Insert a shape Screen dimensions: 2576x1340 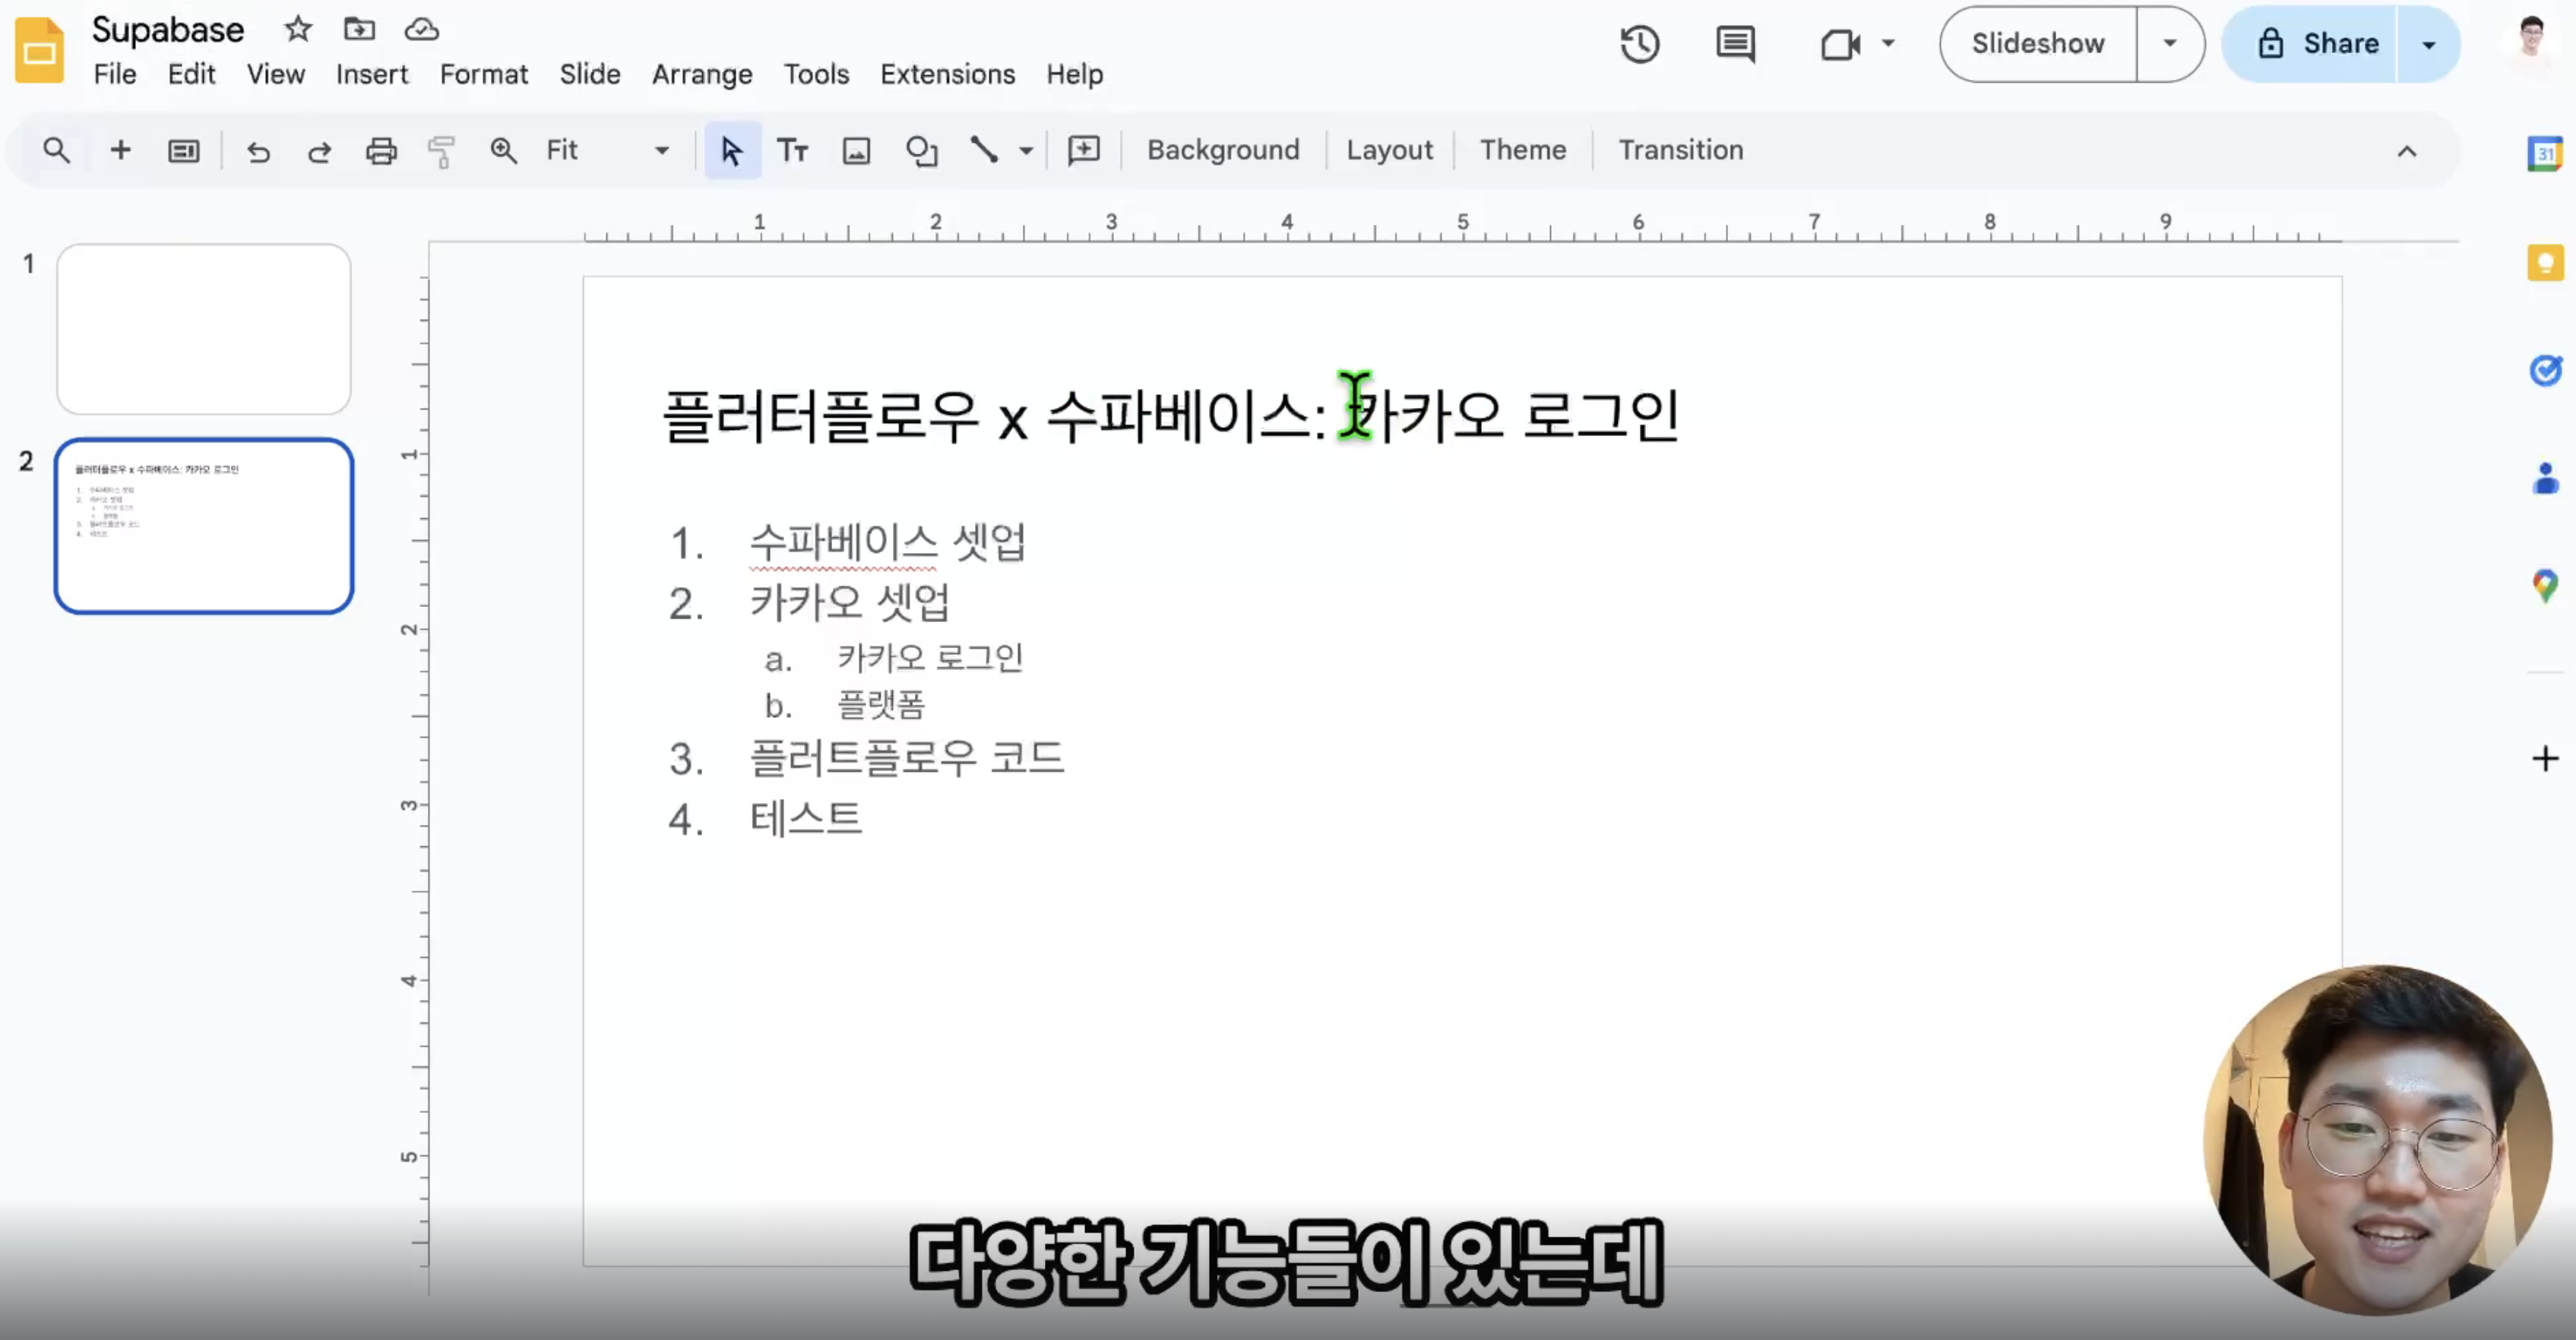921,151
